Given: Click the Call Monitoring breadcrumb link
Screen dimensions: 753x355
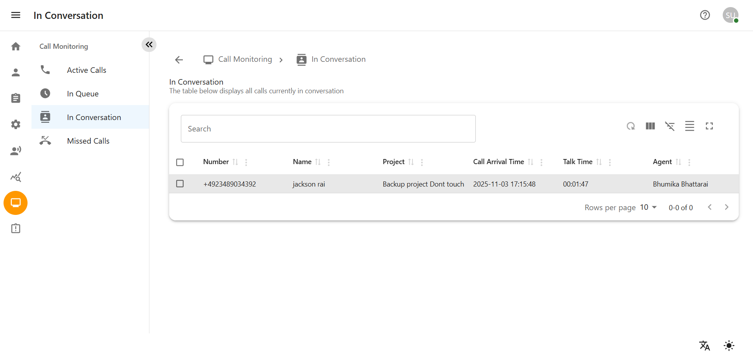Looking at the screenshot, I should click(x=245, y=59).
